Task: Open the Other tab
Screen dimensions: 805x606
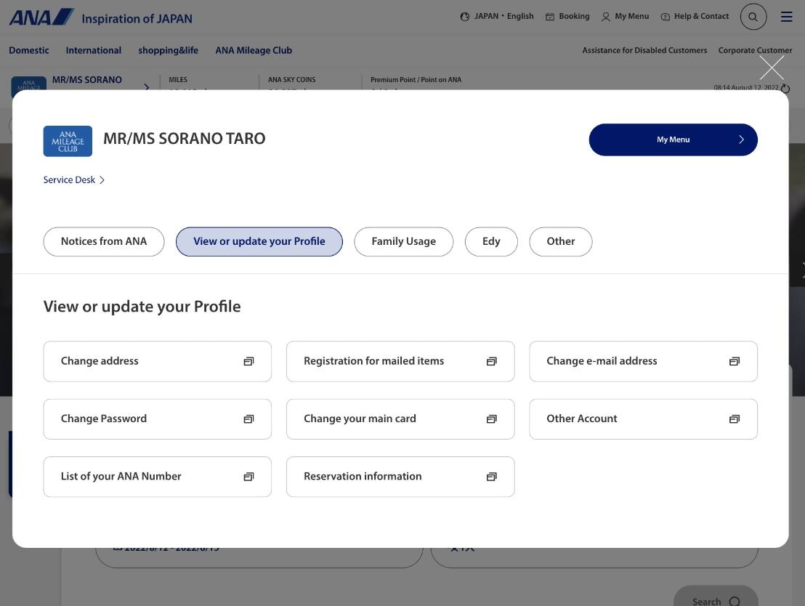Action: [560, 242]
